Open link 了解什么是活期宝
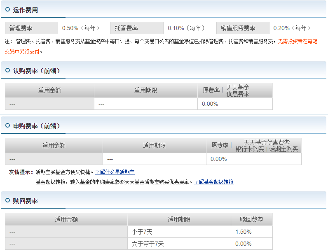 (x=115, y=172)
